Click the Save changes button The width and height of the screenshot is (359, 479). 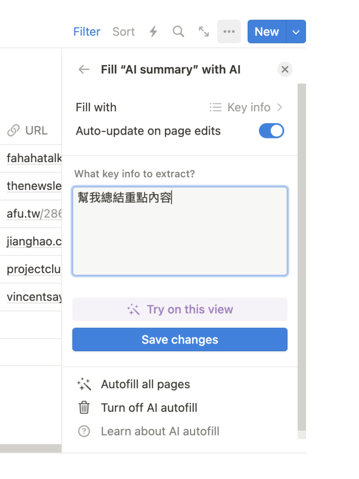pyautogui.click(x=180, y=340)
